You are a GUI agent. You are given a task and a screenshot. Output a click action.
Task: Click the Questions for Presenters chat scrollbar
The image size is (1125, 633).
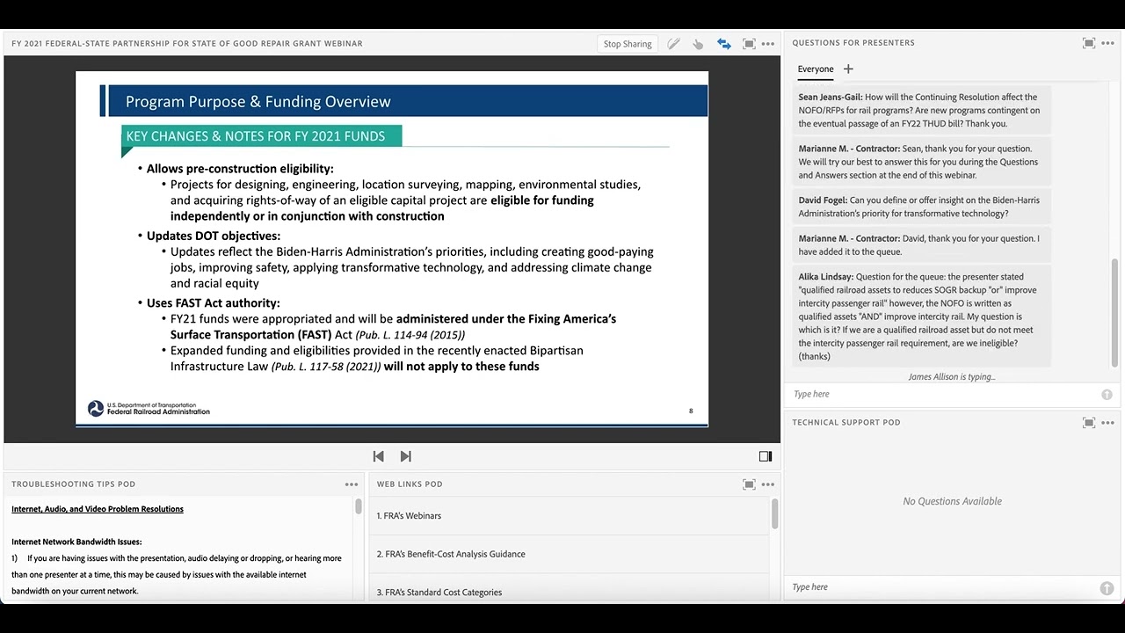point(1115,312)
